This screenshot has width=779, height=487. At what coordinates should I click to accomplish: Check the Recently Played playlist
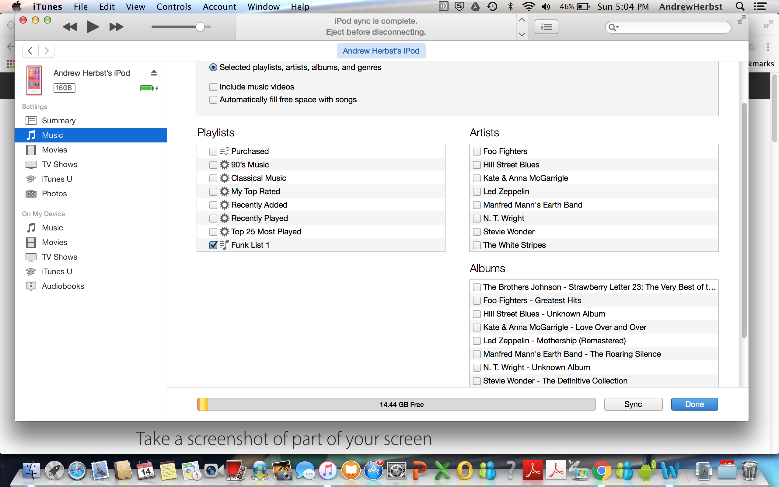pos(213,218)
